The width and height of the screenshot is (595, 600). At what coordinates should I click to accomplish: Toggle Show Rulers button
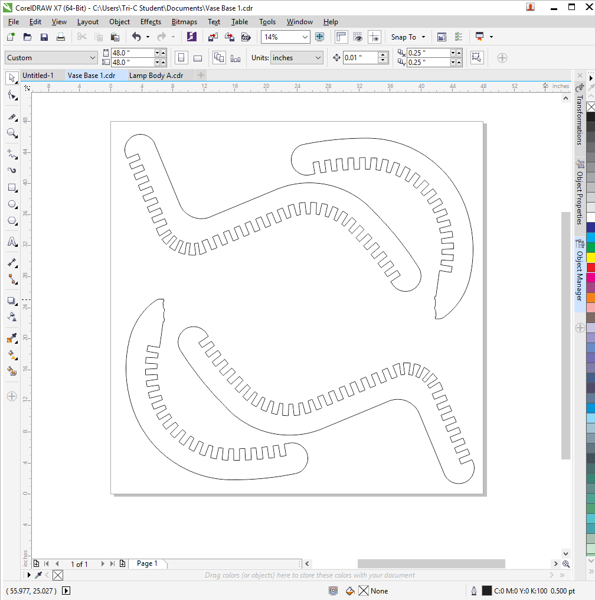point(341,37)
